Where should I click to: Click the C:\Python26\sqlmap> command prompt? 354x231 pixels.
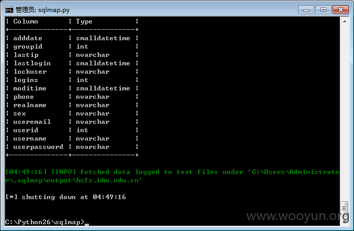pos(44,222)
